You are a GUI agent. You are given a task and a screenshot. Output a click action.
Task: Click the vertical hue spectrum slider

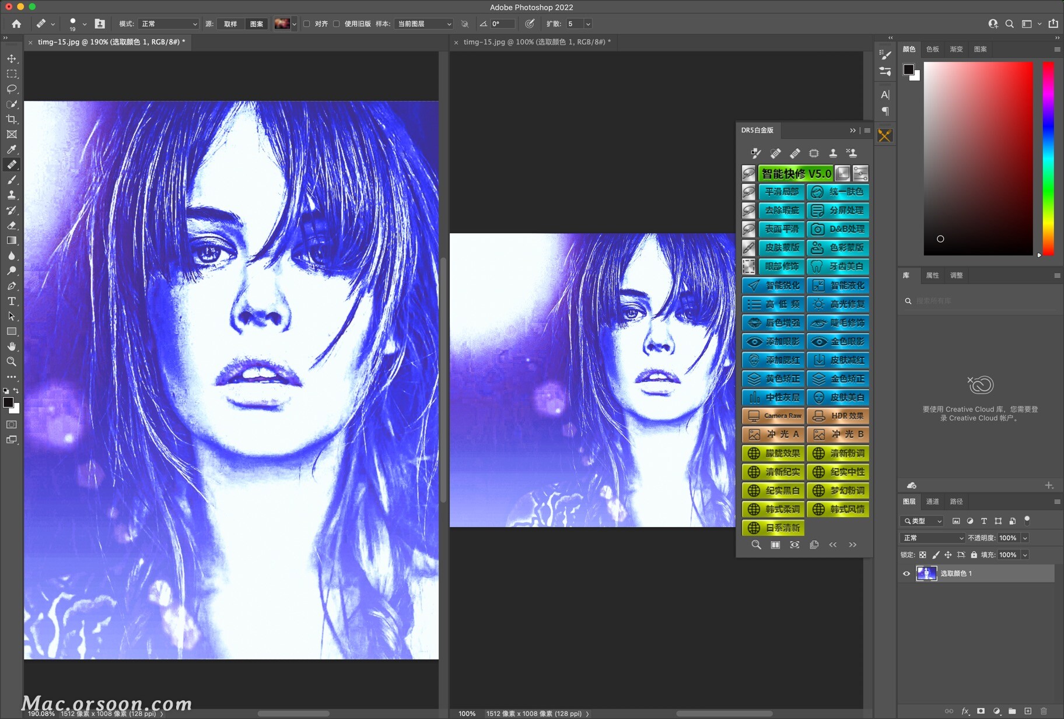[x=1048, y=157]
